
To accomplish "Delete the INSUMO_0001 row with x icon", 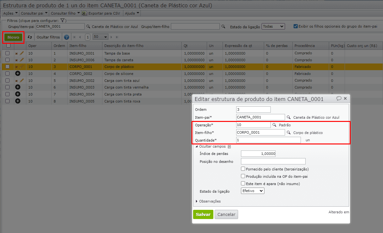I will (x=16, y=53).
